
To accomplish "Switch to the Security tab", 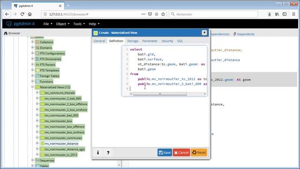I will (167, 41).
